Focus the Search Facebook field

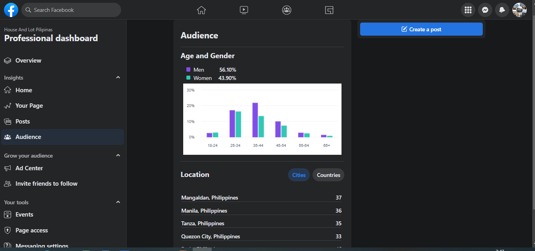pyautogui.click(x=71, y=10)
